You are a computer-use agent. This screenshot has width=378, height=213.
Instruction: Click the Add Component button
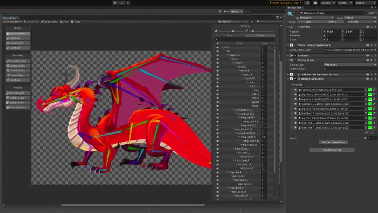point(331,150)
